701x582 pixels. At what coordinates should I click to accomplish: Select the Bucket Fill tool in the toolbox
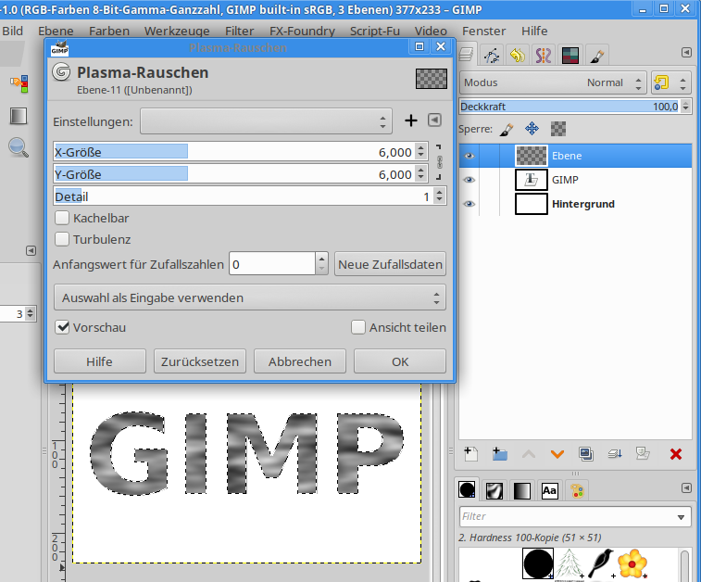[x=19, y=83]
